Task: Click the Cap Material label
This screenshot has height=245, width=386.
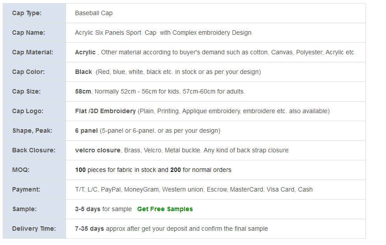Action: (33, 52)
